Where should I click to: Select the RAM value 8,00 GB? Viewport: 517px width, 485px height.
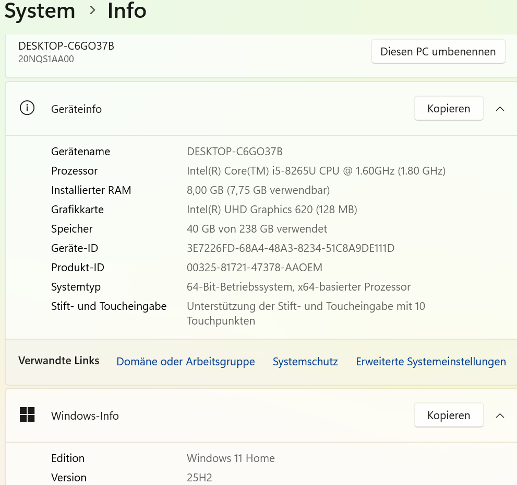point(258,190)
